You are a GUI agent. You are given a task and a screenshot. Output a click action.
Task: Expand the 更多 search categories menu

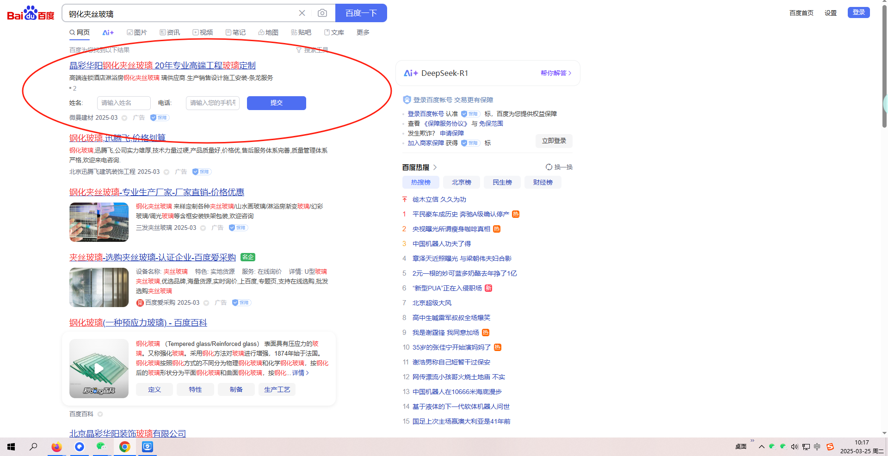coord(363,32)
